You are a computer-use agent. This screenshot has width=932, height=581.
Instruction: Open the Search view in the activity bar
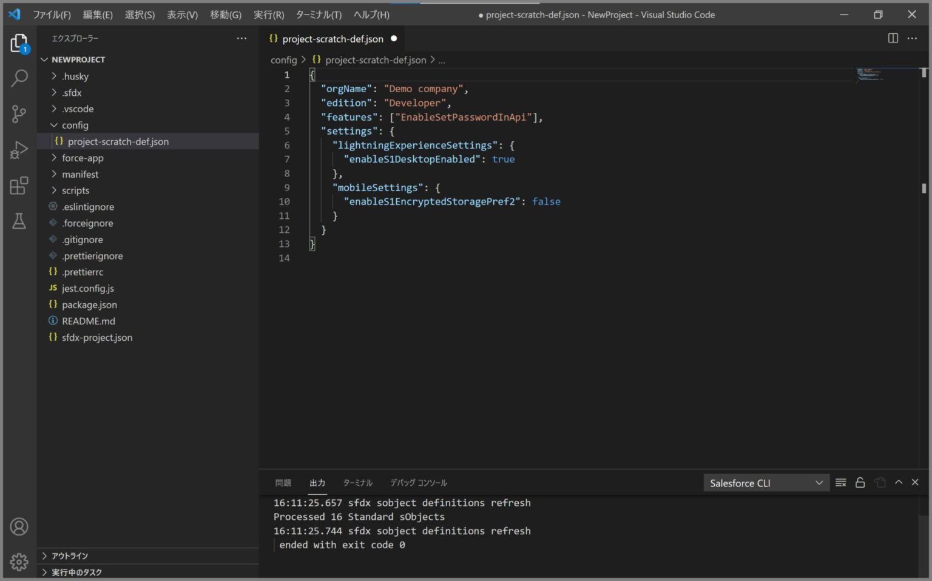click(x=19, y=78)
